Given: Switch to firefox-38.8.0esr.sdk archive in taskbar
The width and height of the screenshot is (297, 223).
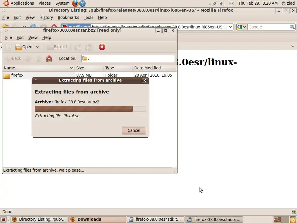Looking at the screenshot, I should click(155, 220).
